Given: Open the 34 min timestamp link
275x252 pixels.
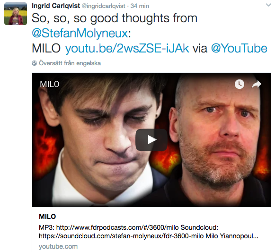Looking at the screenshot, I should point(140,6).
